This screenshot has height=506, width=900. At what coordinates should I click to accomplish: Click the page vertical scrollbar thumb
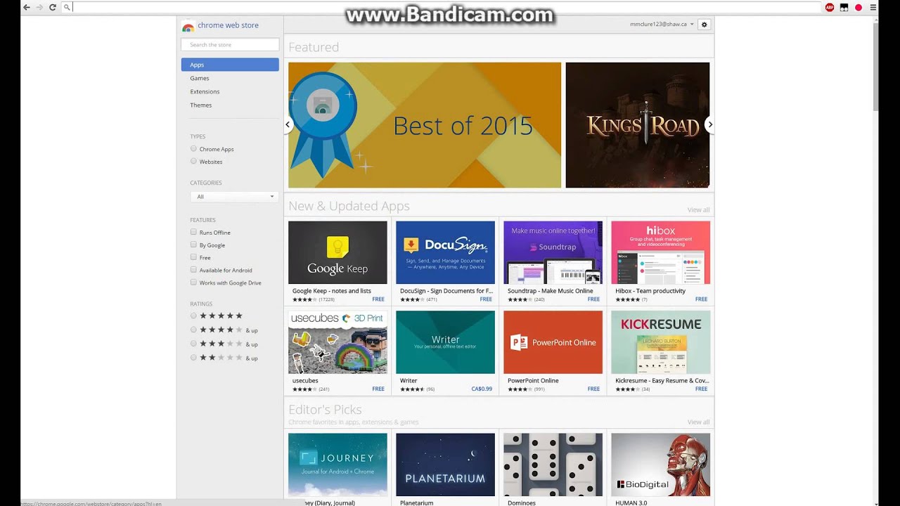click(x=875, y=67)
